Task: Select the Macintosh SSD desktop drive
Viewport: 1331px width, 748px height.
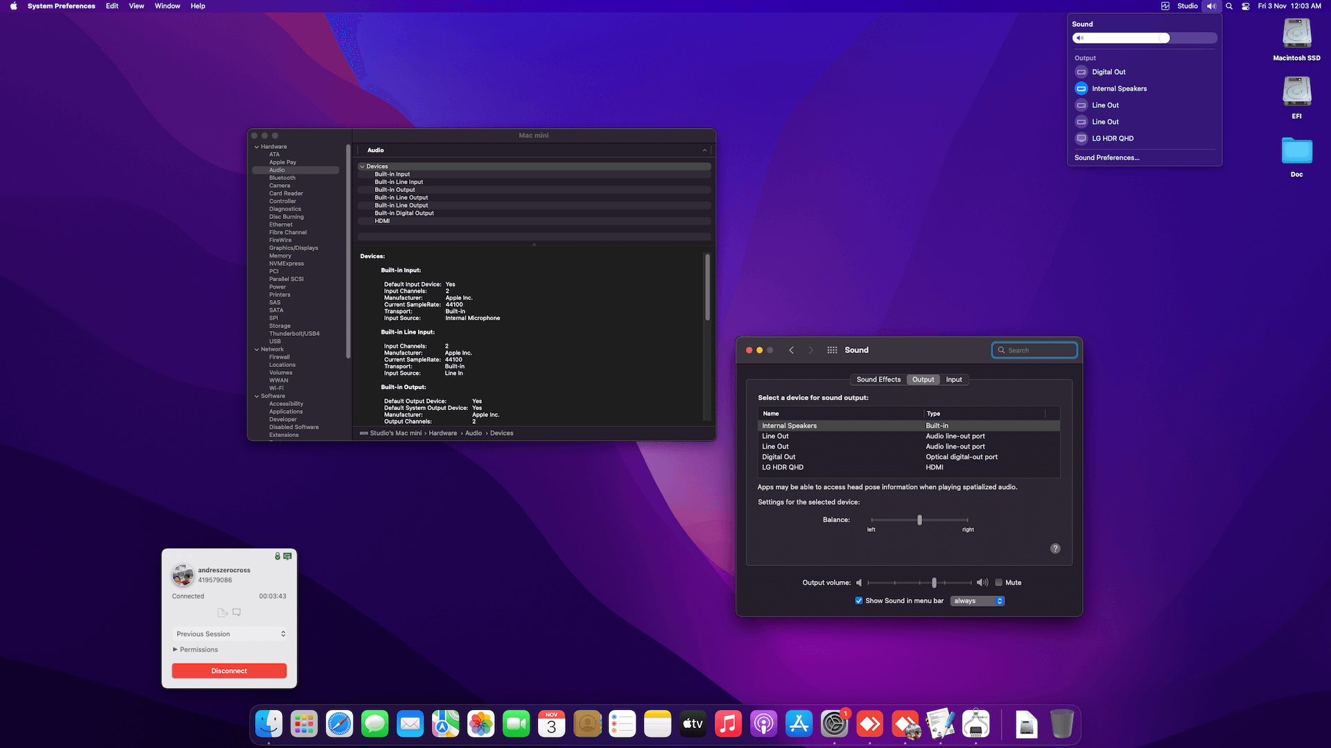Action: click(1296, 39)
